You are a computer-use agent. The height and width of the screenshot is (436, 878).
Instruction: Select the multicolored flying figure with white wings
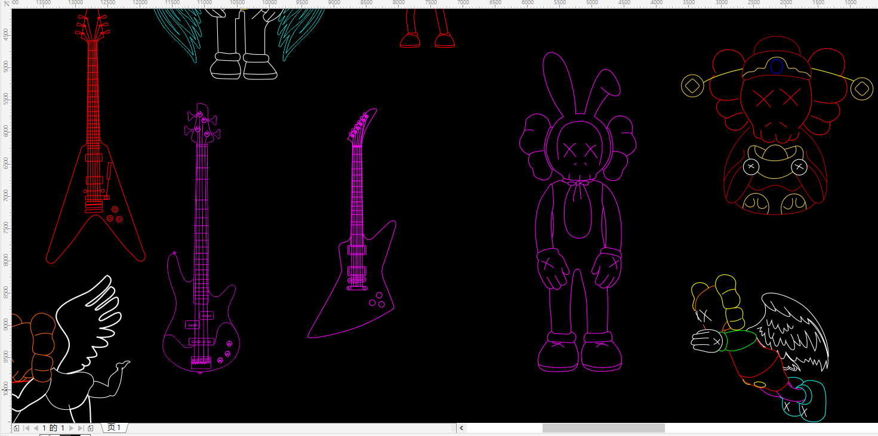pos(760,348)
